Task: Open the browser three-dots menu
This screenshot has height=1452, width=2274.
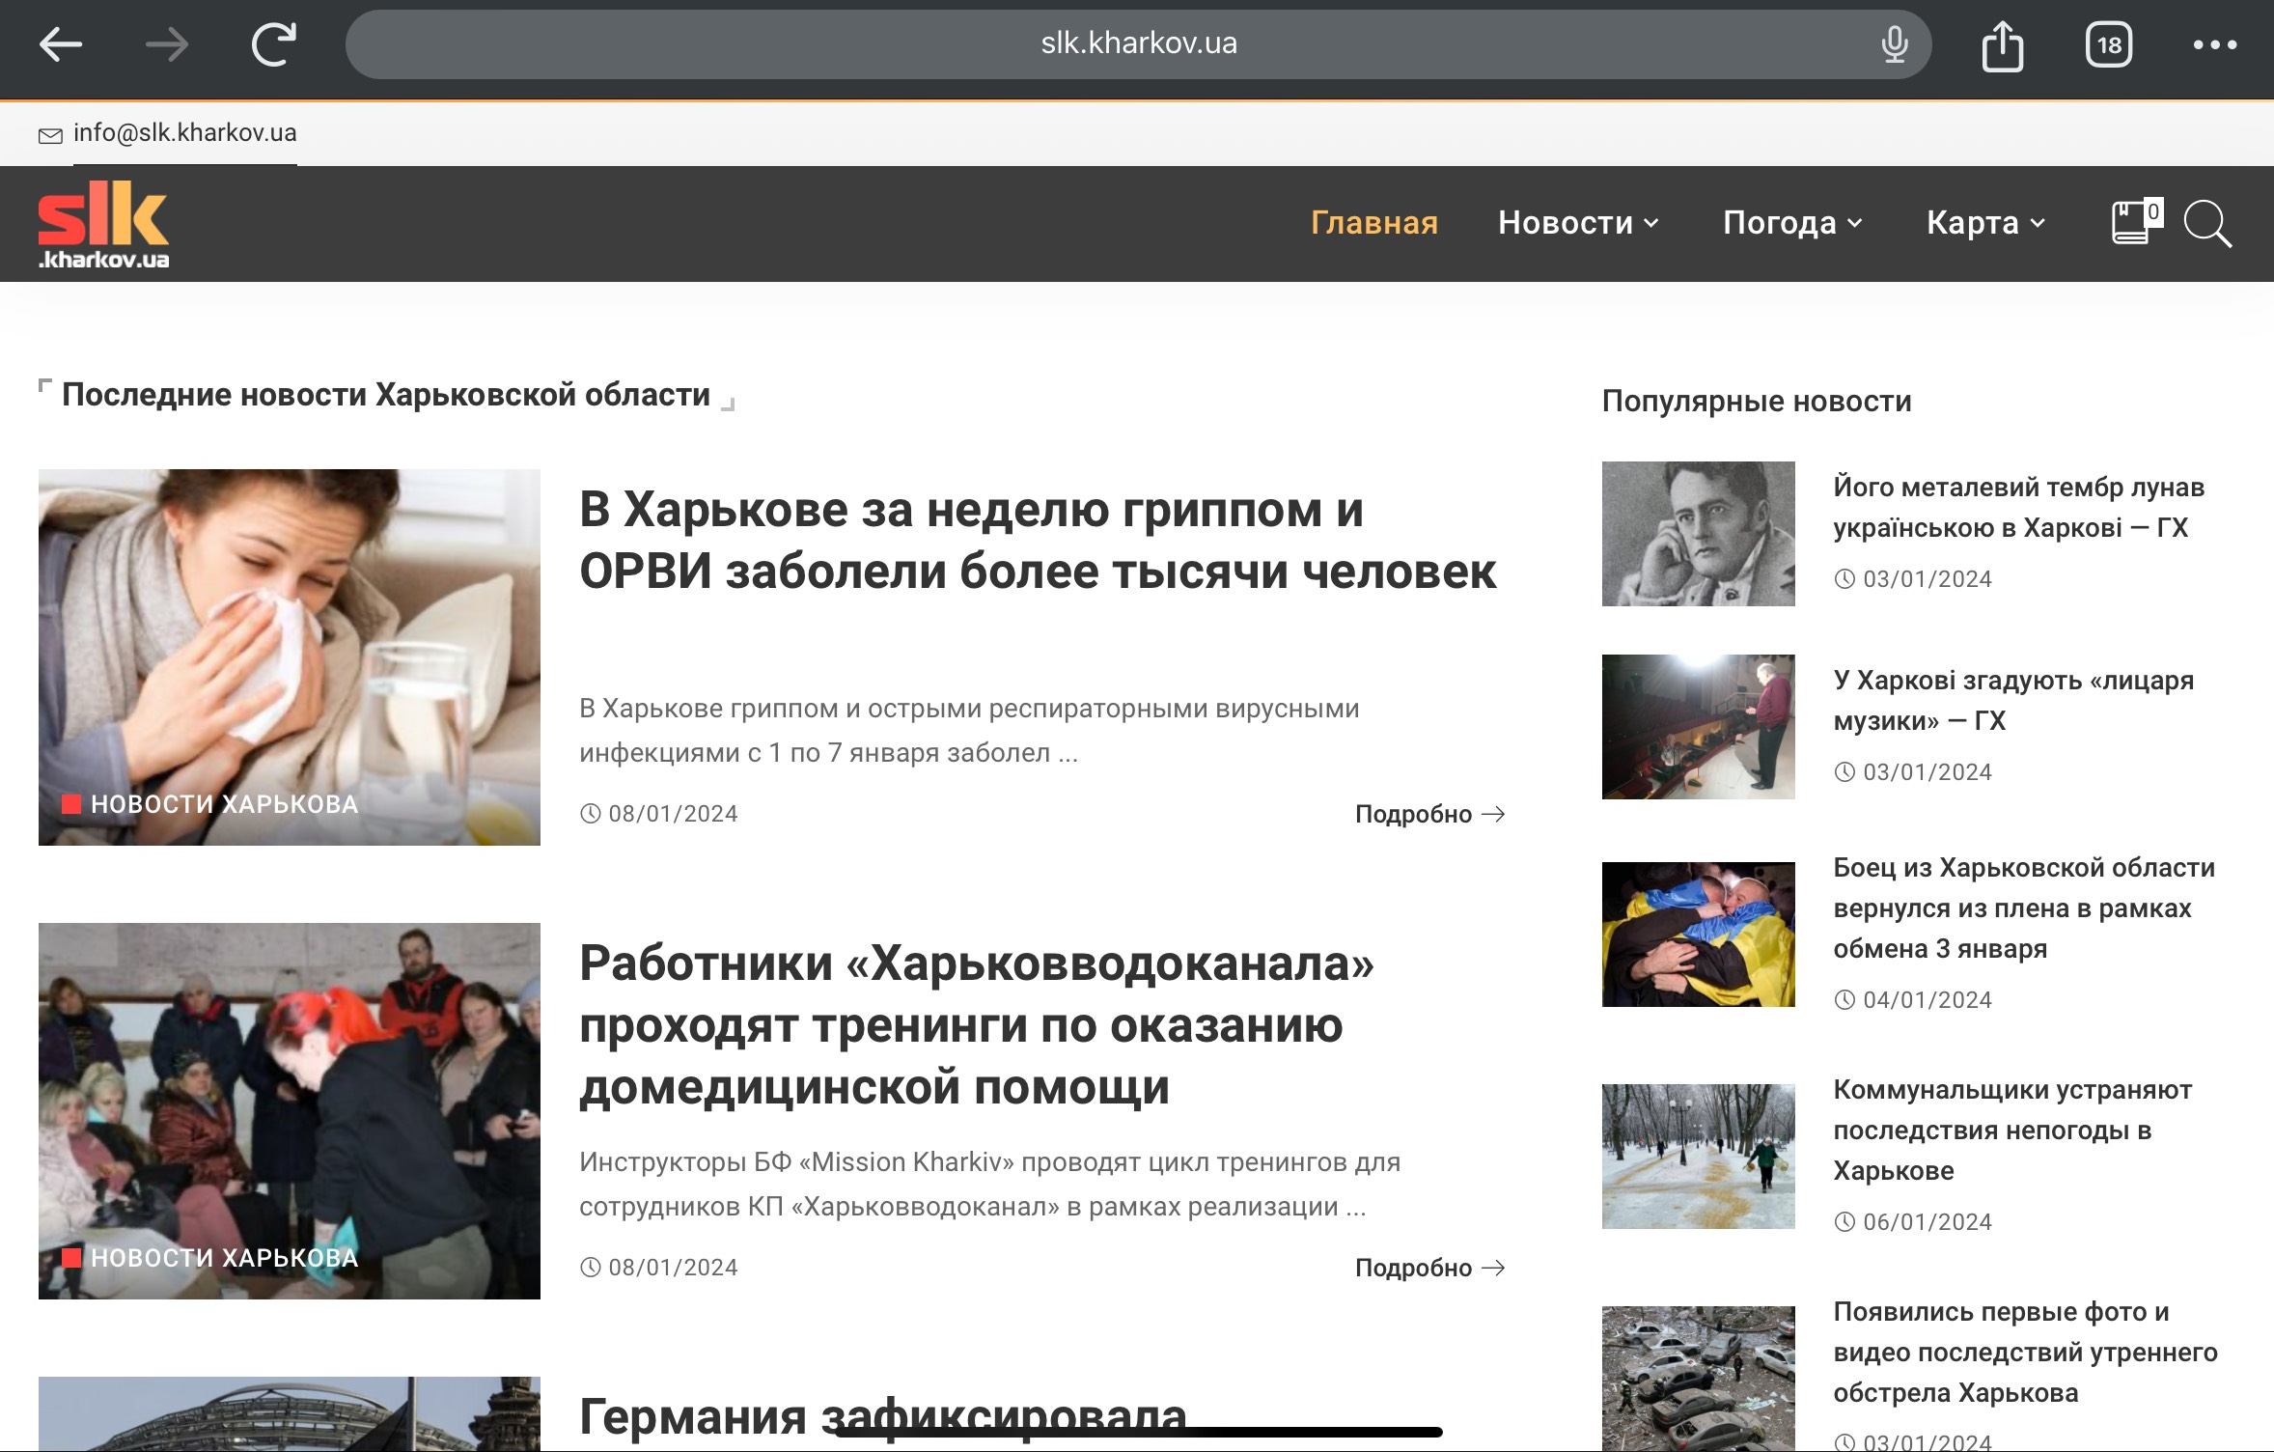Action: [2215, 44]
